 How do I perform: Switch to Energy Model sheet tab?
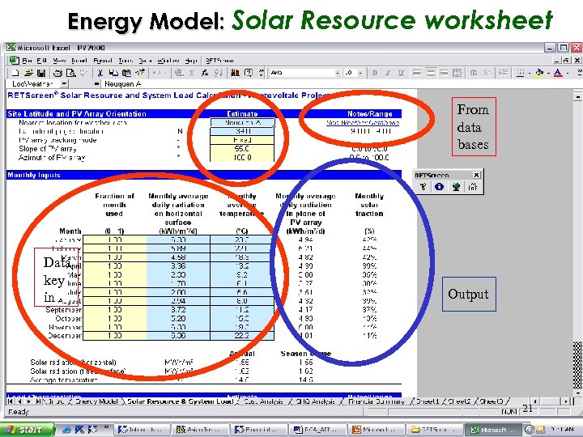tap(96, 401)
